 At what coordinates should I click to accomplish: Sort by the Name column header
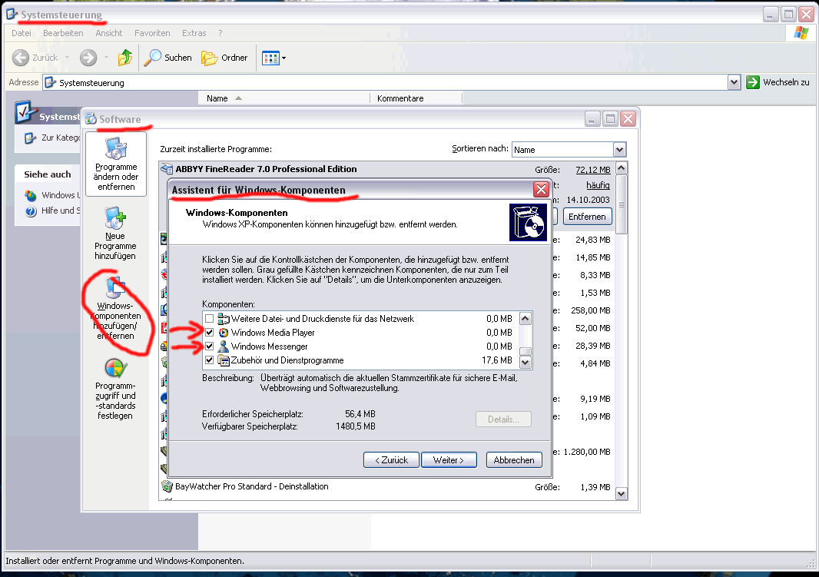click(x=284, y=98)
